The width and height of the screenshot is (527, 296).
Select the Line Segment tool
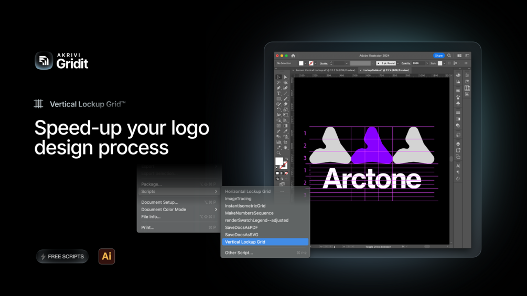pos(285,93)
